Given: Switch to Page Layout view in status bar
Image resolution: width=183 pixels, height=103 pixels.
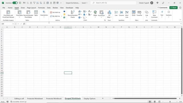Looking at the screenshot, I should point(155,102).
